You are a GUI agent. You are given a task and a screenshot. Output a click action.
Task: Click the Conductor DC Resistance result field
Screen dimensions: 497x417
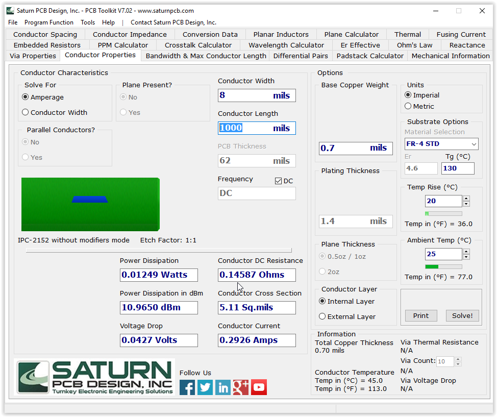[x=257, y=275]
